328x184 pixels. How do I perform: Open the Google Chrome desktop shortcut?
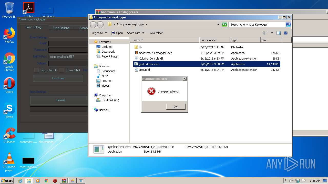pos(9,62)
